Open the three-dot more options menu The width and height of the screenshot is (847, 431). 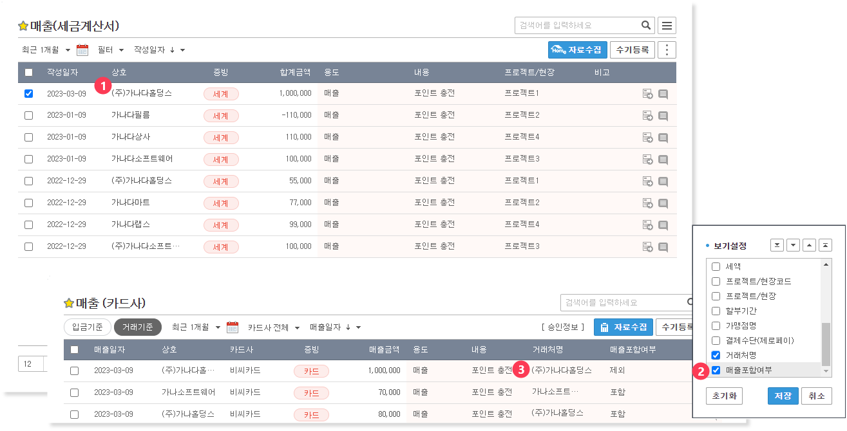click(667, 50)
